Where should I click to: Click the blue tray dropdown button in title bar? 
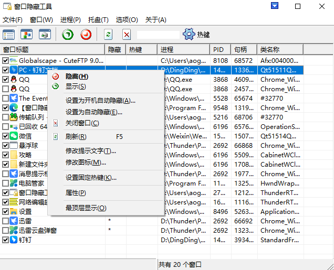[x=275, y=6]
